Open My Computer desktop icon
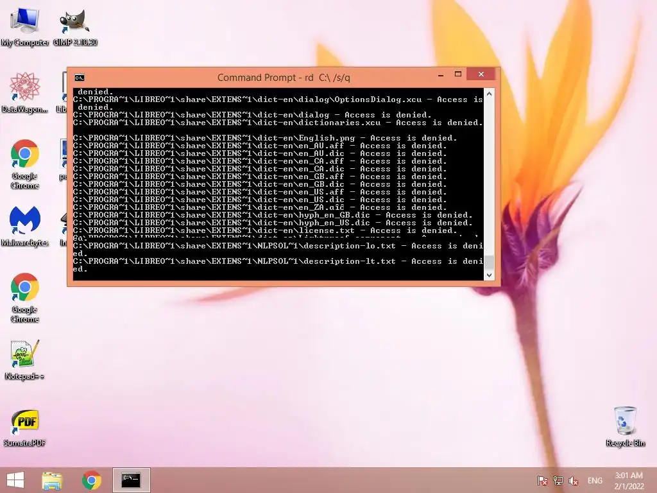This screenshot has height=493, width=657. 25,26
